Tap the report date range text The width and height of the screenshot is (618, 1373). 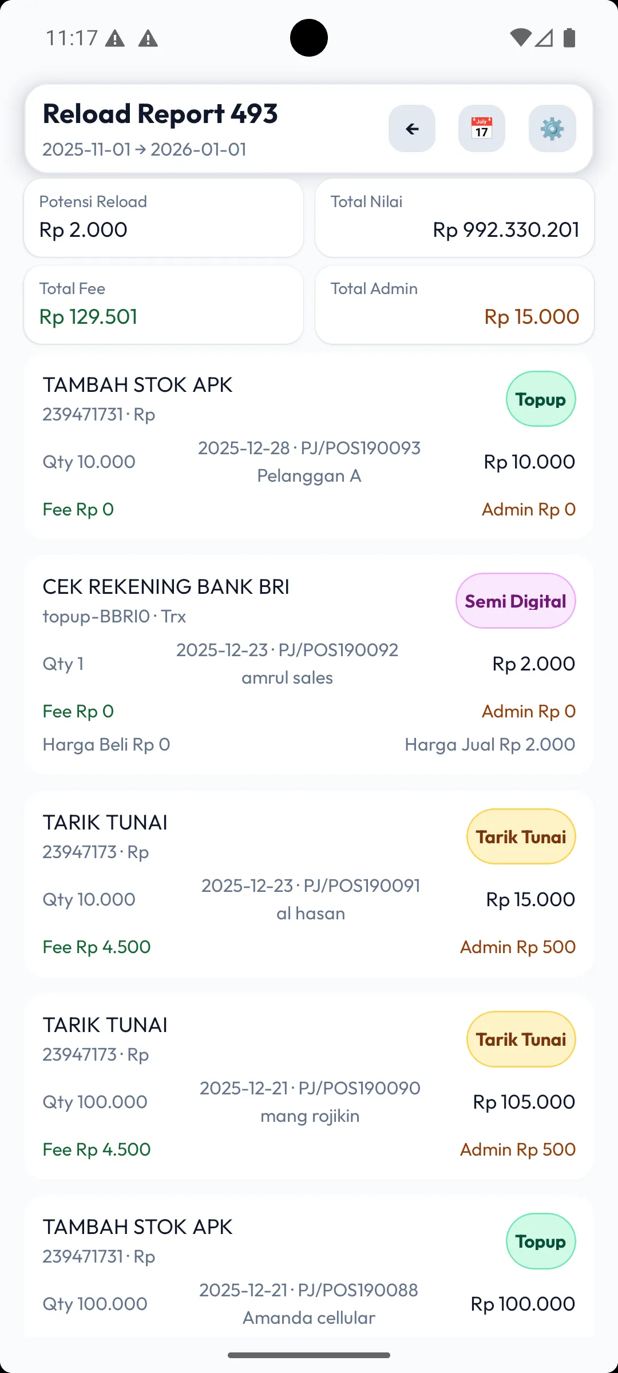tap(144, 150)
